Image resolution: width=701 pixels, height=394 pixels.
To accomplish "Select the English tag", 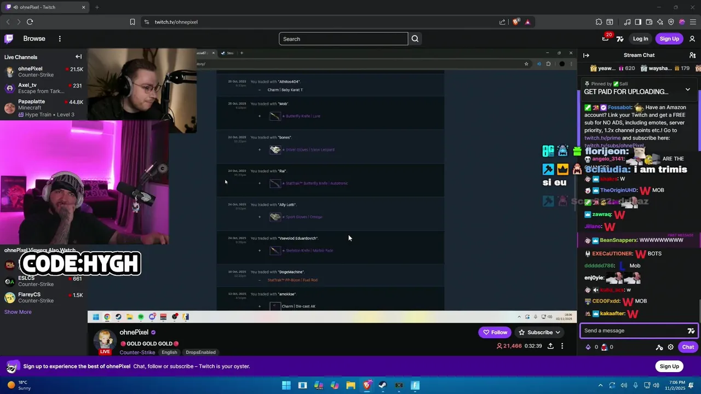I will 169,352.
